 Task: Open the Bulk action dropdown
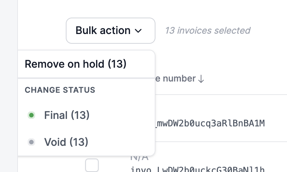[x=110, y=30]
